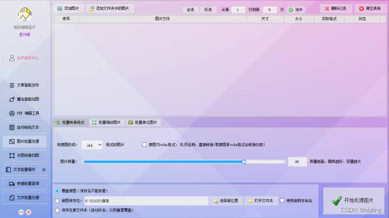Click 清空表格 to clear the table
The height and width of the screenshot is (218, 389).
370,8
